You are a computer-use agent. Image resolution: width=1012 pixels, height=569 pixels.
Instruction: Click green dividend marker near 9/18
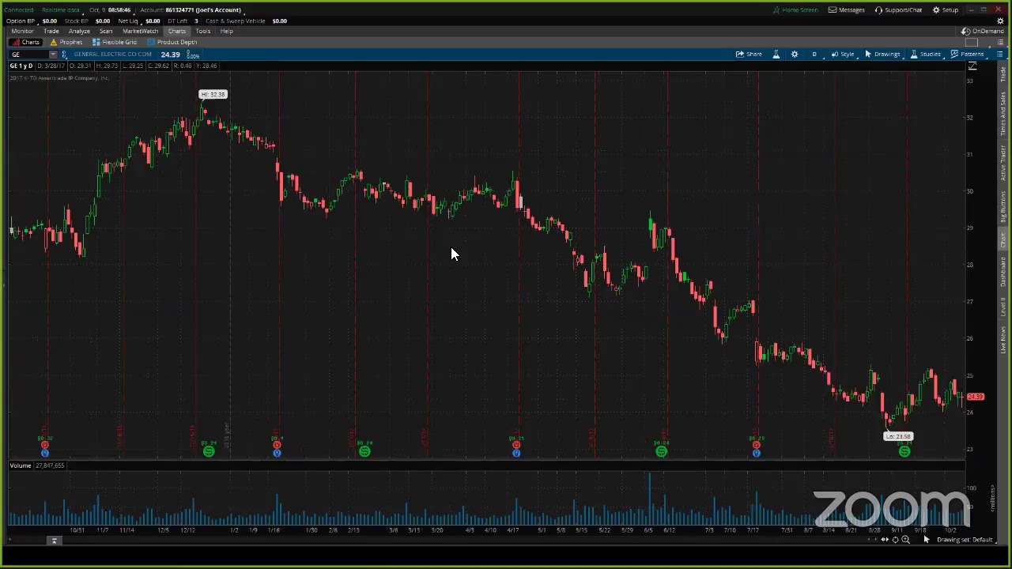tap(904, 450)
